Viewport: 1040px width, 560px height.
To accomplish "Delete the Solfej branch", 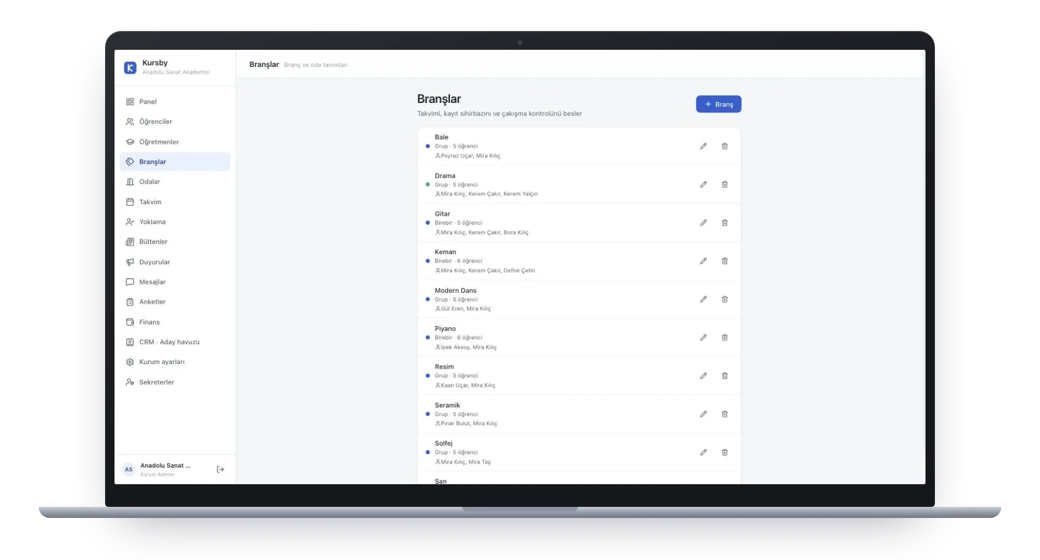I will [x=724, y=452].
